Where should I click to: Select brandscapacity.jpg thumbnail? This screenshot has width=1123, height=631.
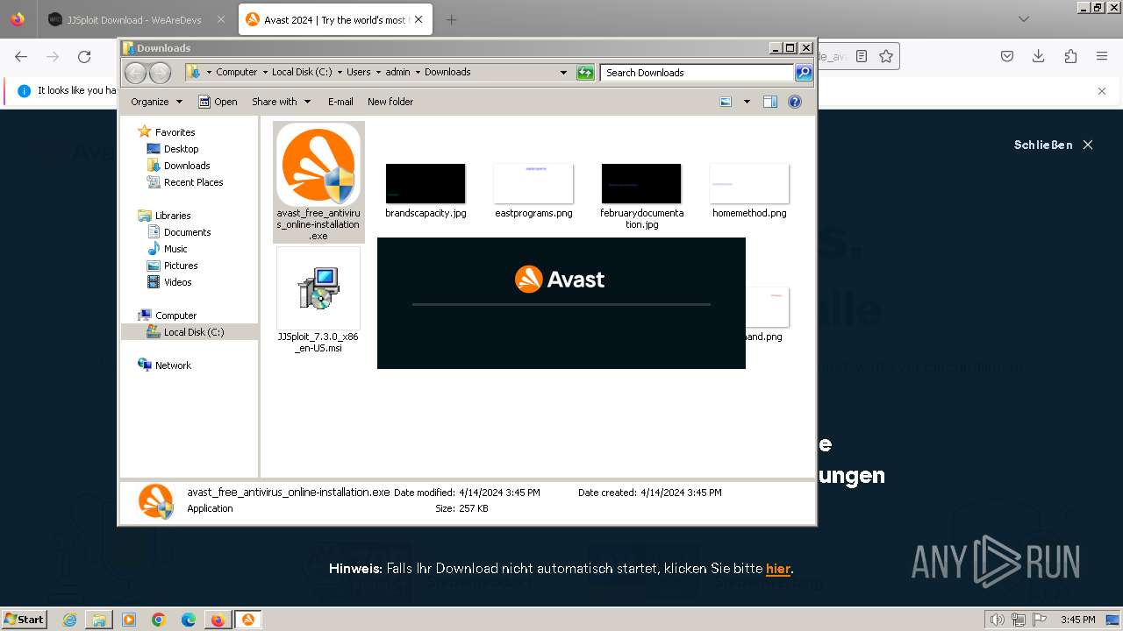426,183
